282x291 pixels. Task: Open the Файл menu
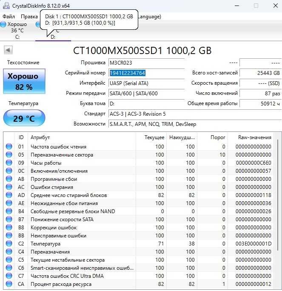(x=9, y=17)
